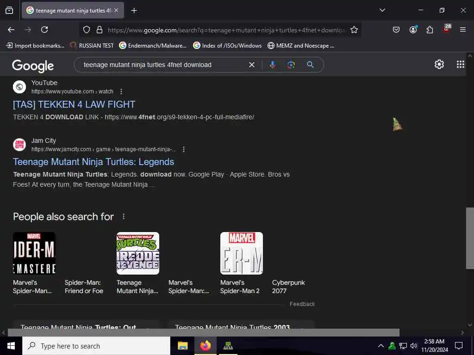The image size is (474, 355).
Task: Click the URL address bar
Action: tap(226, 30)
